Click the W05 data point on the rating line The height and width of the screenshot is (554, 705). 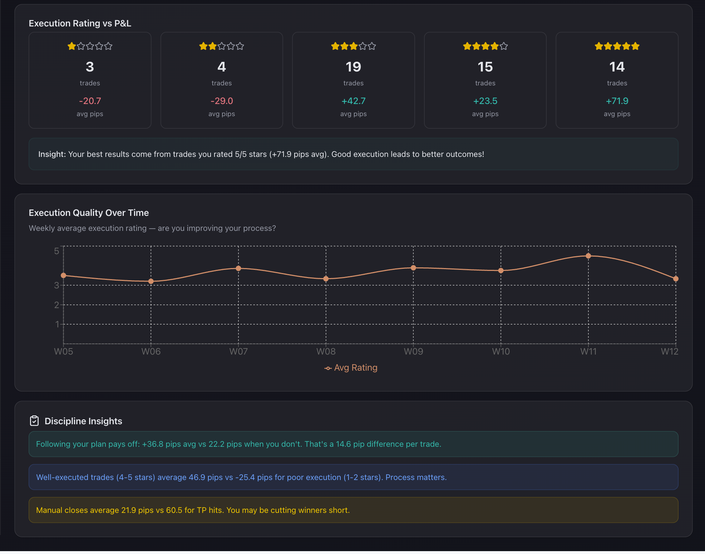pos(64,275)
